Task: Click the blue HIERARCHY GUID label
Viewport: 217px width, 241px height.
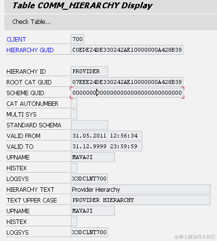Action: [x=30, y=50]
